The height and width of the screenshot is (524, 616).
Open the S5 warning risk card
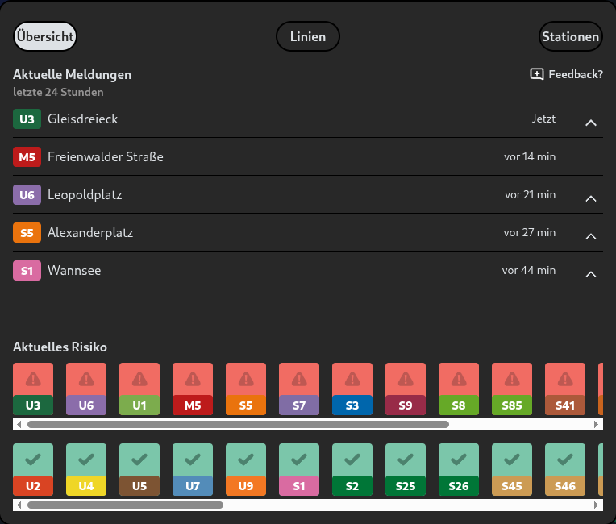pos(246,389)
